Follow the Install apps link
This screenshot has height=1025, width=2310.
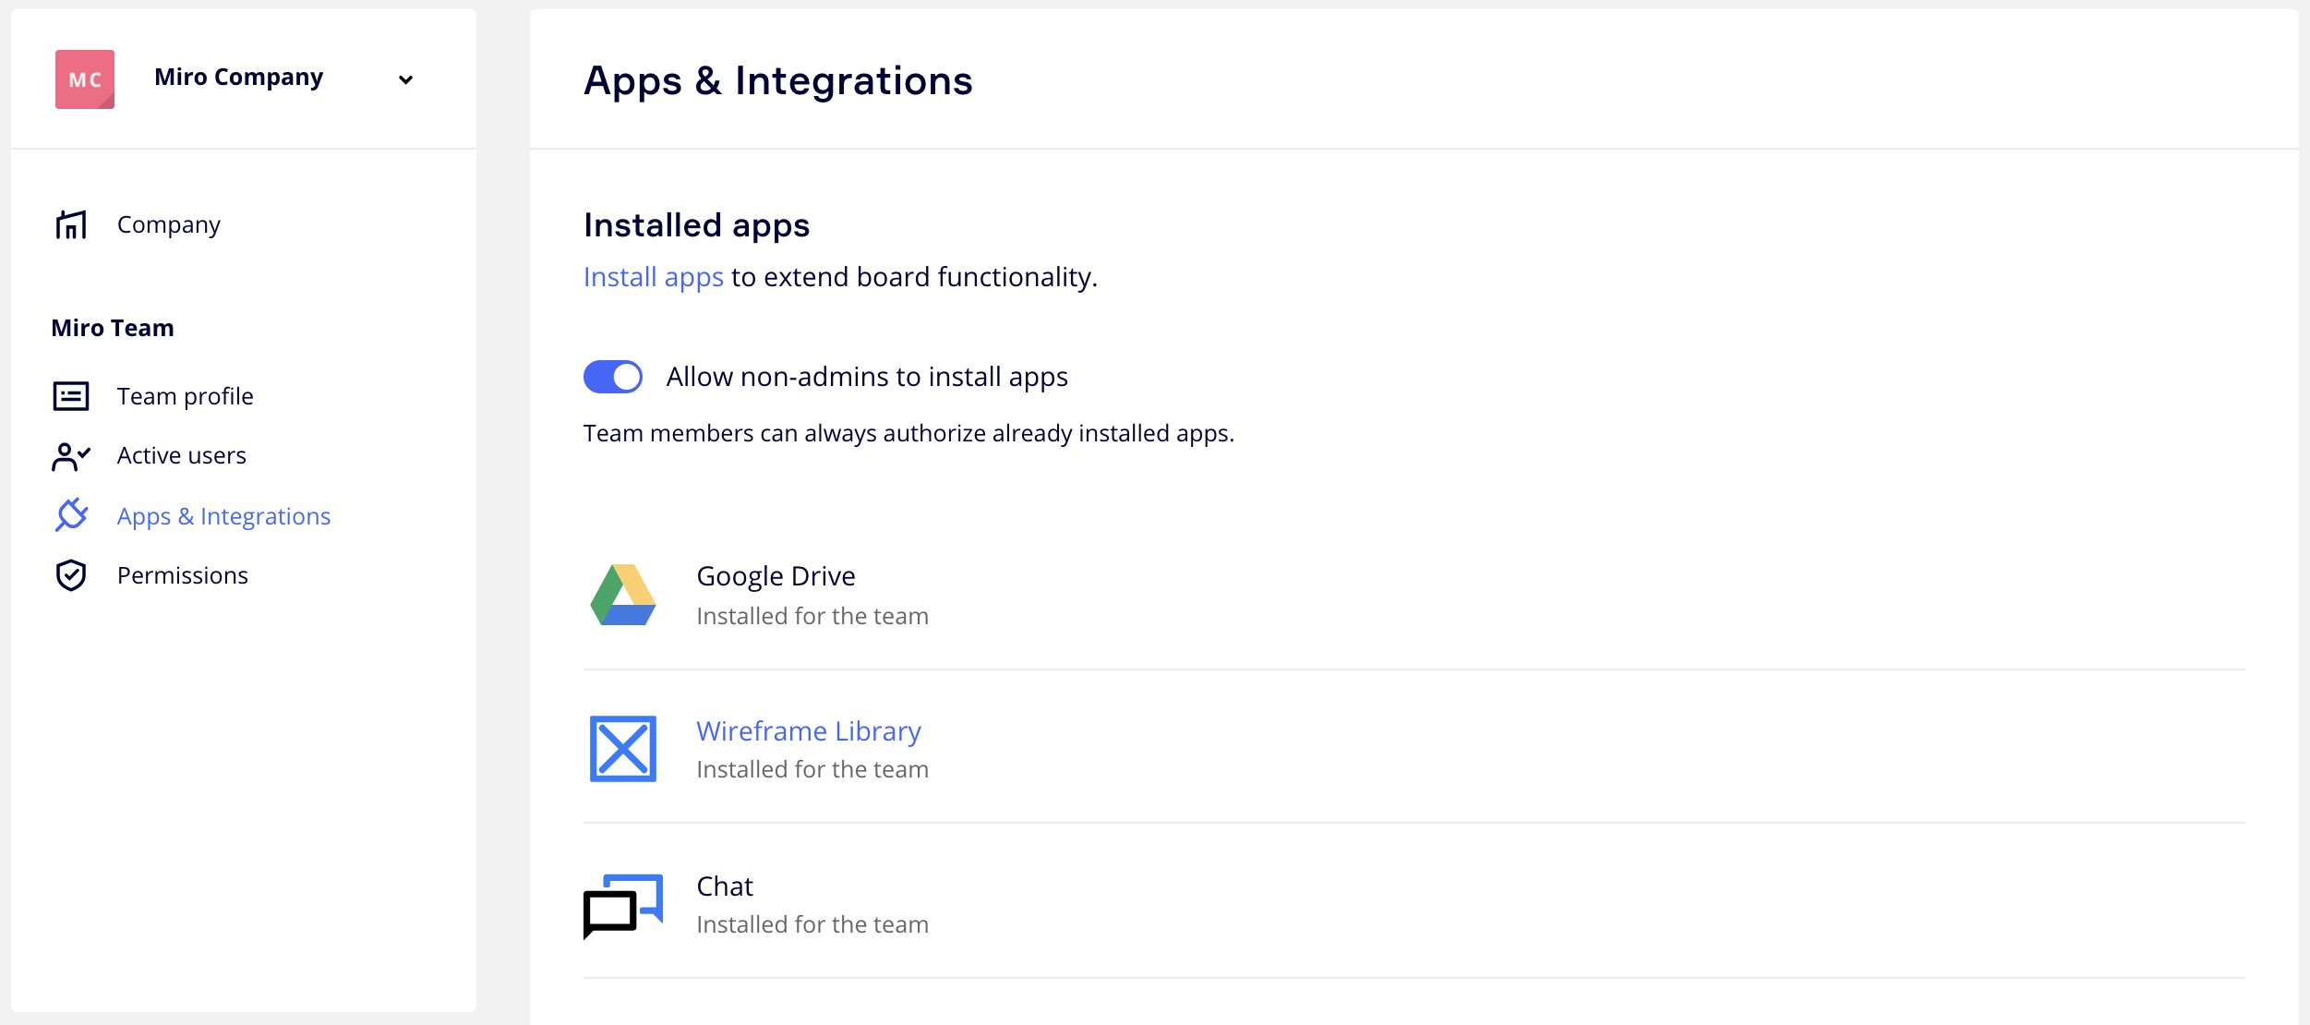[x=653, y=277]
